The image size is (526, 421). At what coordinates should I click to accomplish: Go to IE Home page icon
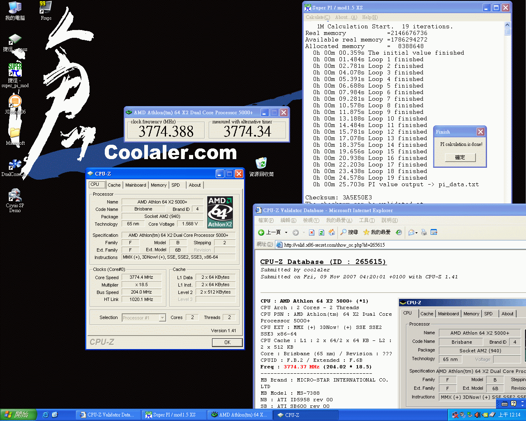coord(332,232)
